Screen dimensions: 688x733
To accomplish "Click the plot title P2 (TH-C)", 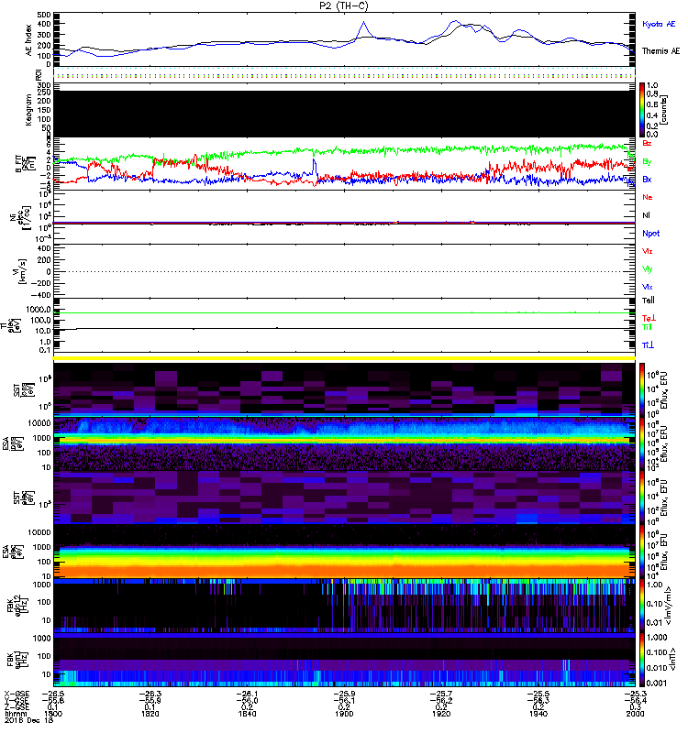I will [343, 5].
